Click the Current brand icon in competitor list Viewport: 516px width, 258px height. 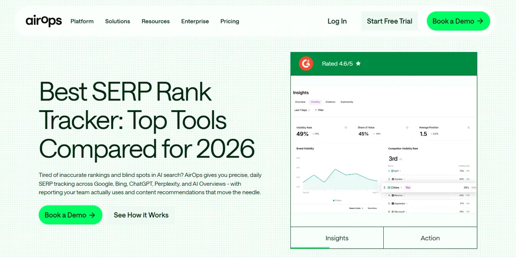[393, 179]
